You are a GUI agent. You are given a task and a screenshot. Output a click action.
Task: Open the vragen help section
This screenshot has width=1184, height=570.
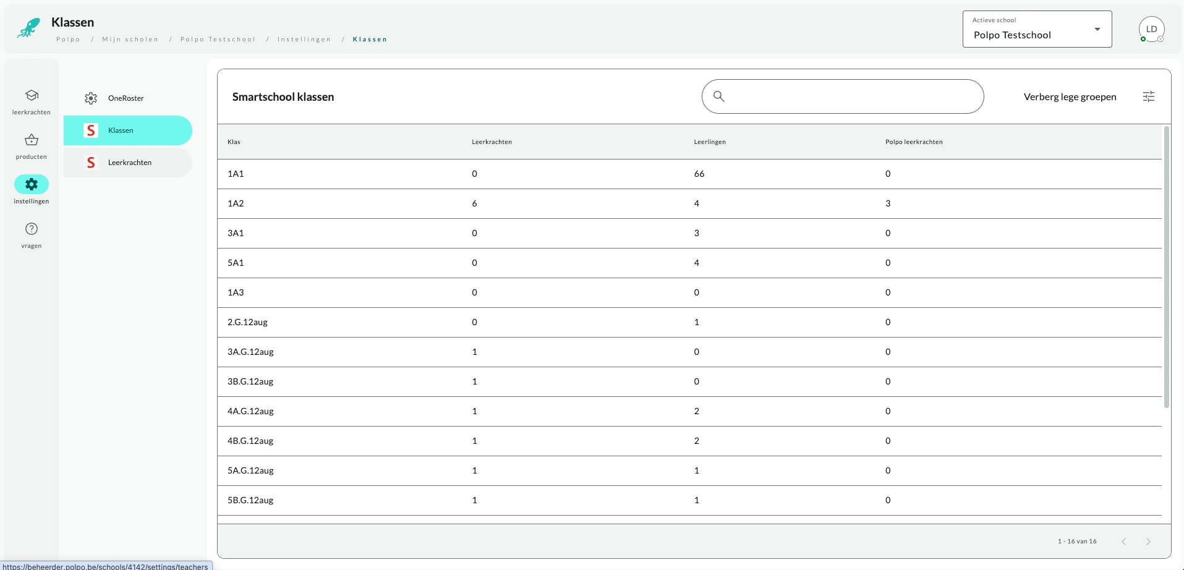pos(32,235)
